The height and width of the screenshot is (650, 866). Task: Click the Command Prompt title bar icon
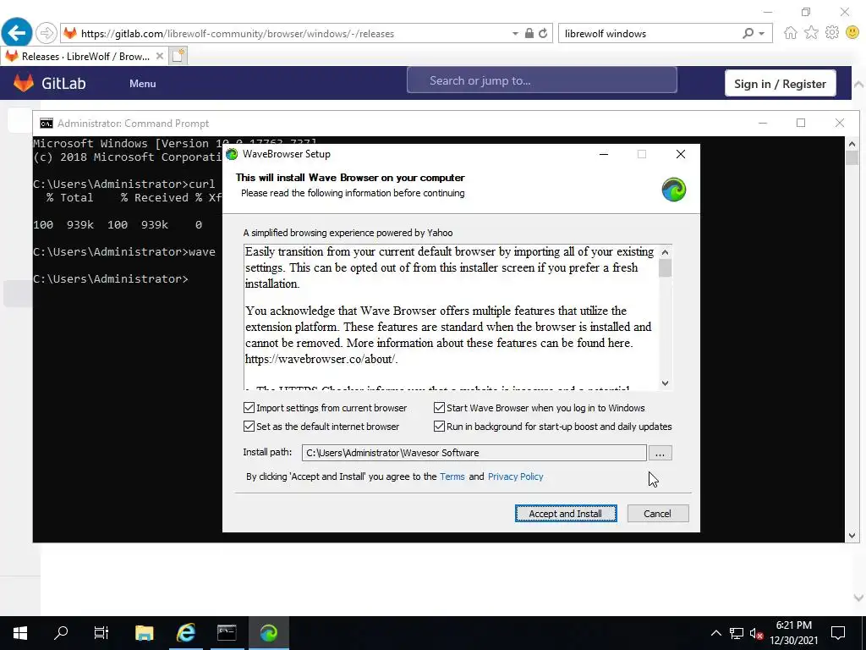[47, 124]
